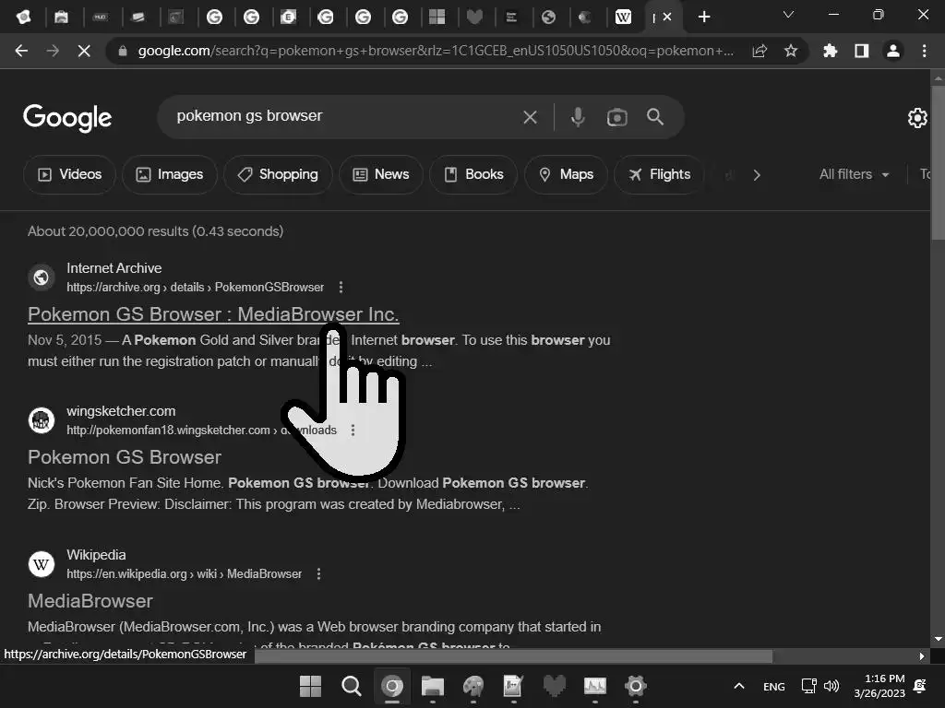Open Pokemon GS Browser : MediaBrowser Inc. link
Screen dimensions: 945x708
pyautogui.click(x=213, y=314)
